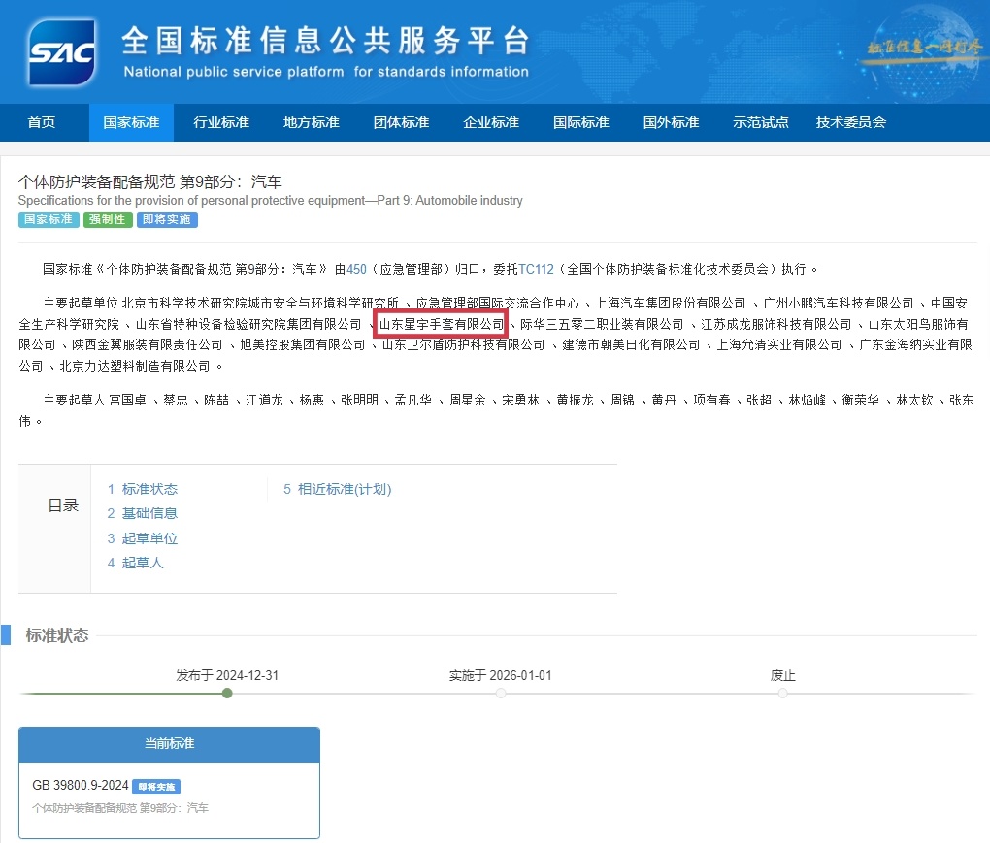Click the 际华三五零二职业装有限公司 text
Image resolution: width=990 pixels, height=843 pixels.
(602, 324)
